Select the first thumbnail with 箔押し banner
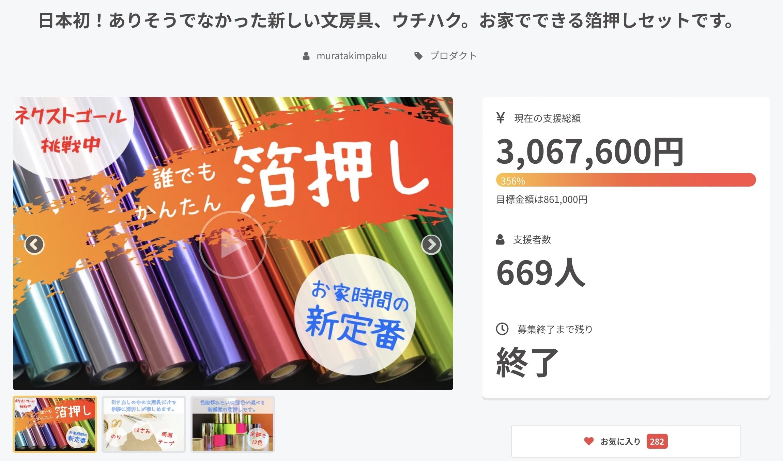This screenshot has width=783, height=461. [55, 424]
